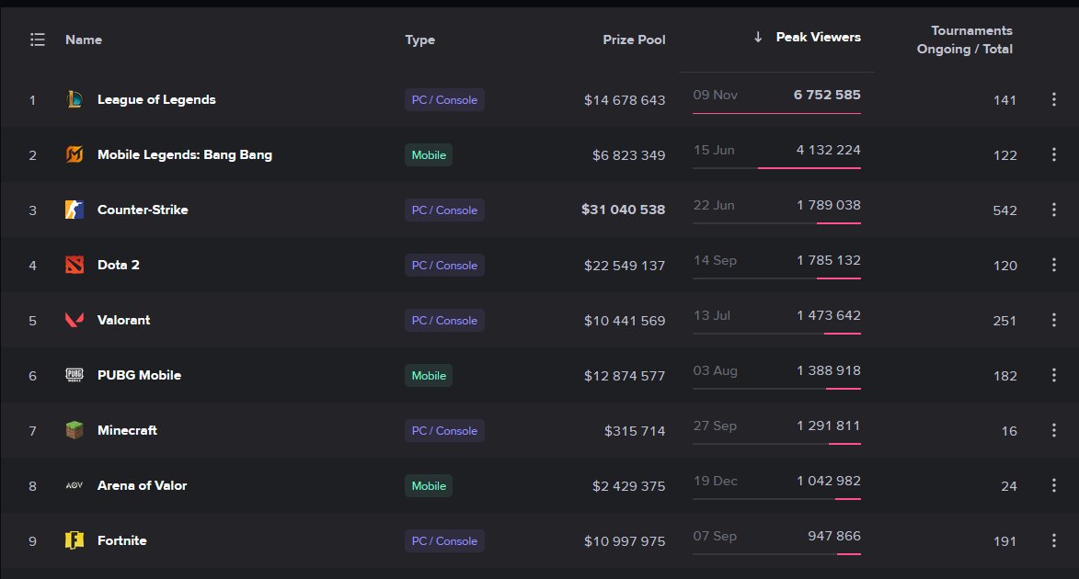Open the Valorant link
This screenshot has width=1079, height=579.
123,320
